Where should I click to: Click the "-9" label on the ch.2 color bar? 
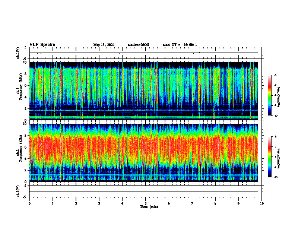pyautogui.click(x=275, y=167)
